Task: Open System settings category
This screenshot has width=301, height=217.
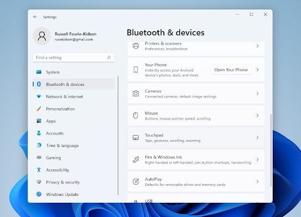Action: pyautogui.click(x=73, y=72)
